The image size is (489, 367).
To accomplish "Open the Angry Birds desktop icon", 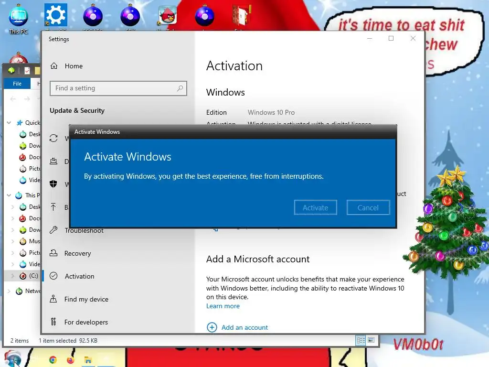I will pyautogui.click(x=168, y=16).
